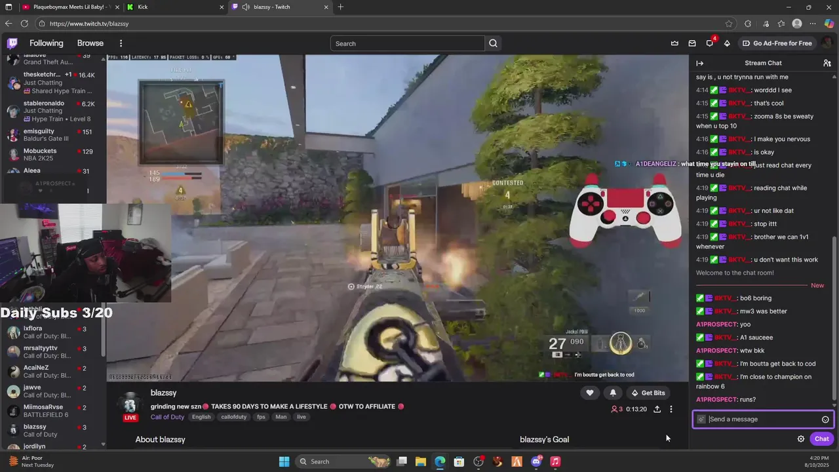This screenshot has width=839, height=472.
Task: Open the OBS icon on taskbar
Action: pyautogui.click(x=478, y=462)
